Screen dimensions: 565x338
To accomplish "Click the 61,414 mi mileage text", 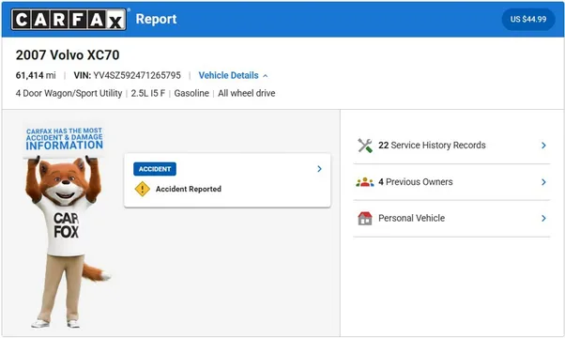I will click(36, 75).
